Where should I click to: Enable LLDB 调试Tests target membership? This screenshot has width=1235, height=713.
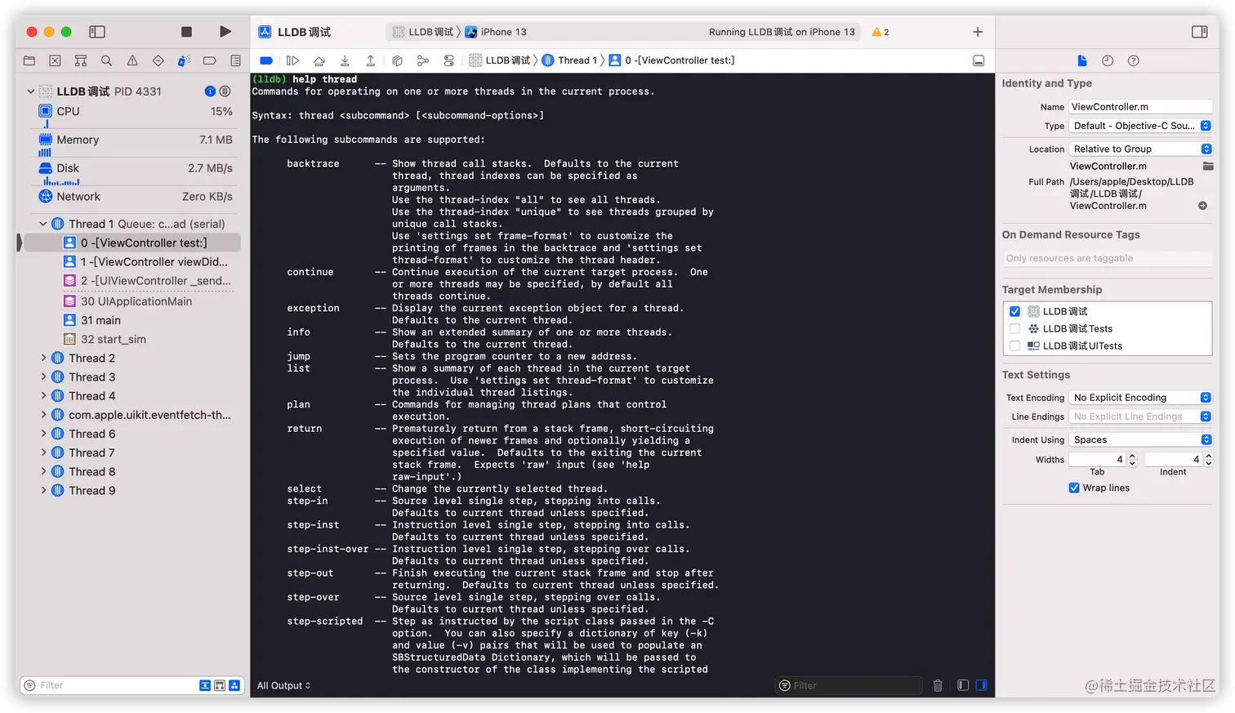click(x=1014, y=328)
